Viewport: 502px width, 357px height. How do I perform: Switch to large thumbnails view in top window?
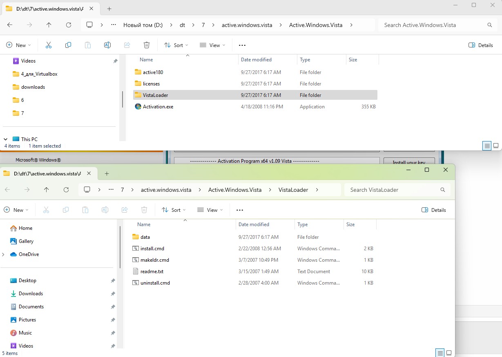point(496,146)
